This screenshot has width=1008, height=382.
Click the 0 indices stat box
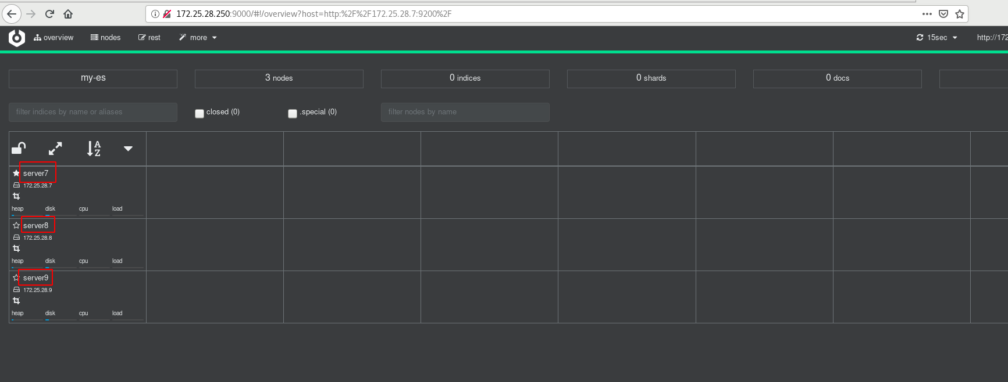(x=465, y=78)
